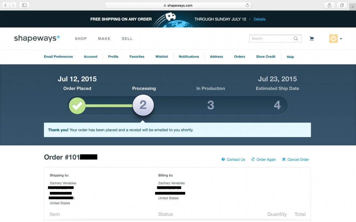Click 'FREE SHIPPING ON ANY ORDER' banner text

pos(121,19)
